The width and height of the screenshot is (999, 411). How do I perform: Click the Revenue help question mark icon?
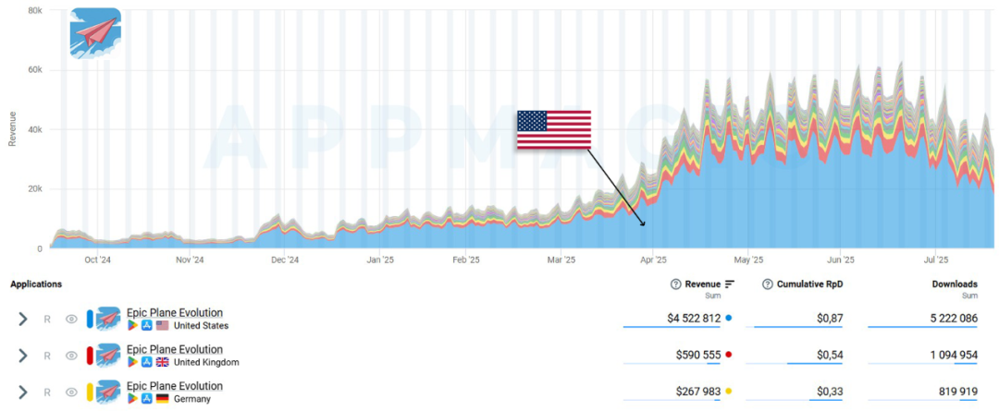coord(676,284)
